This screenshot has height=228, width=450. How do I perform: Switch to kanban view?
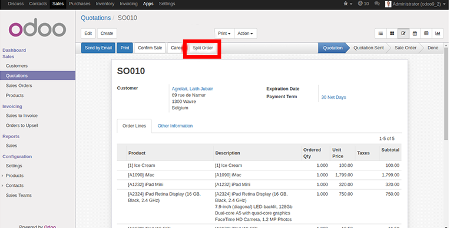(392, 33)
